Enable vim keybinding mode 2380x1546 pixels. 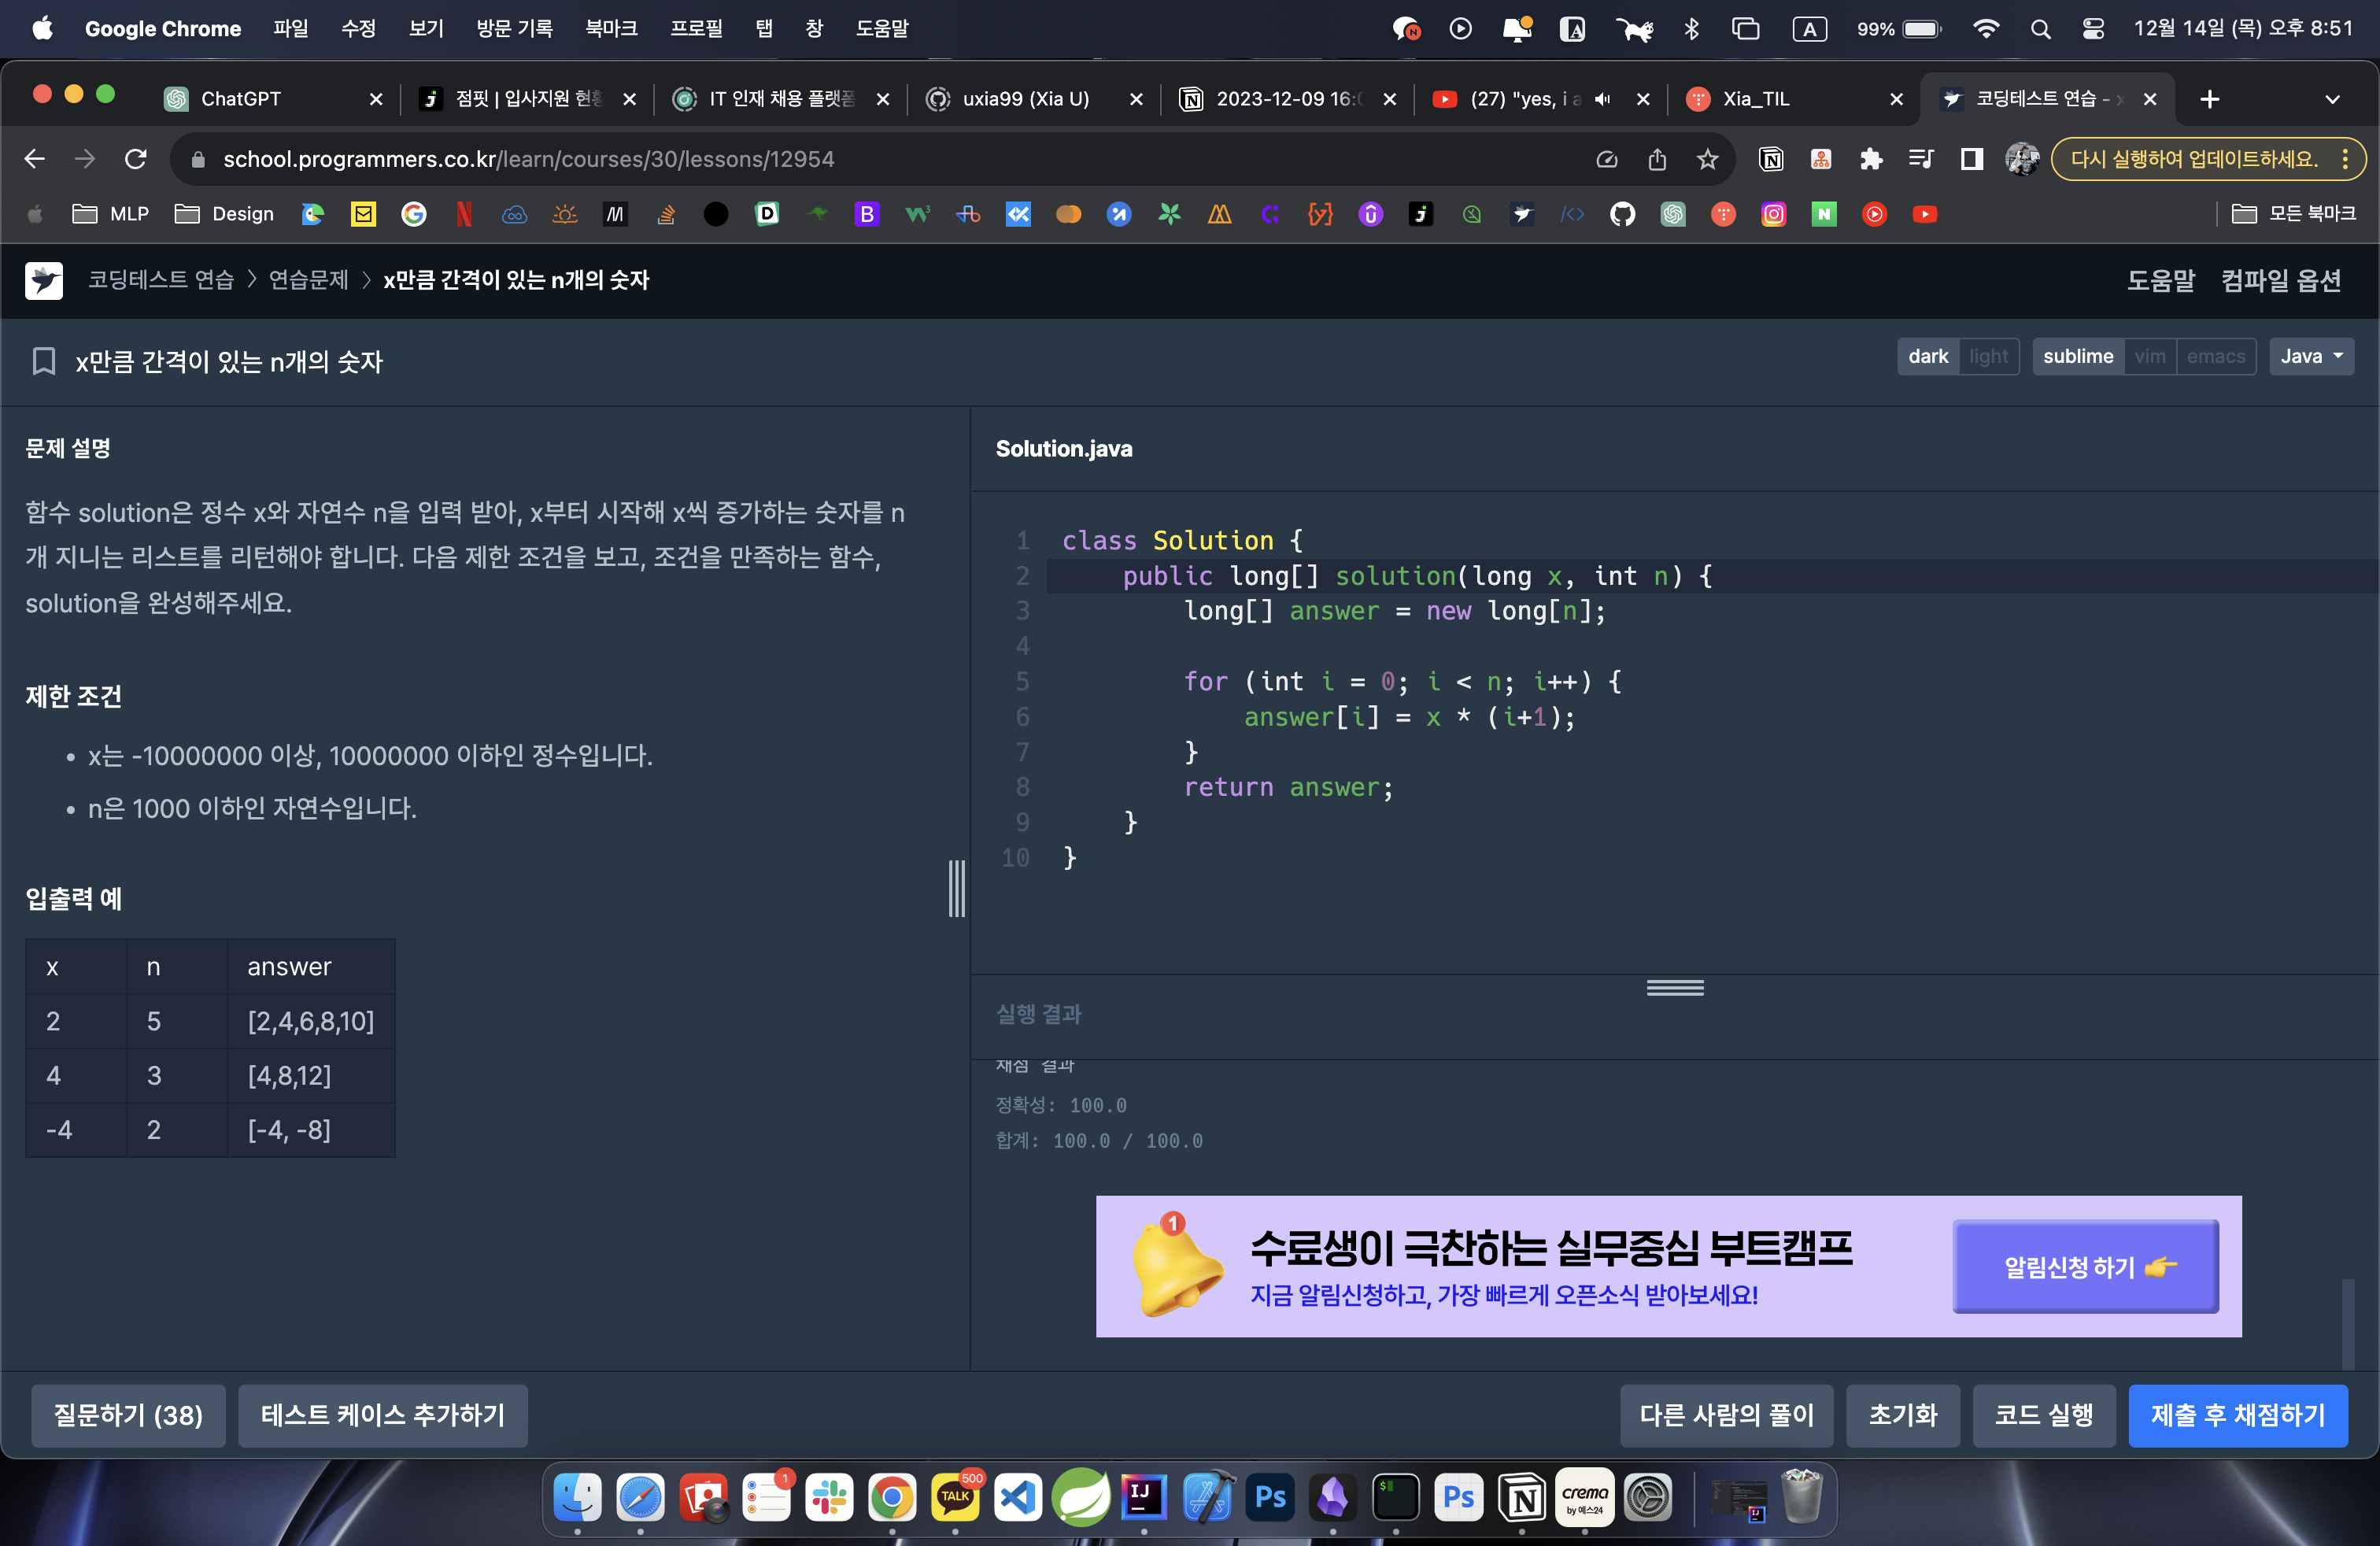[2149, 357]
